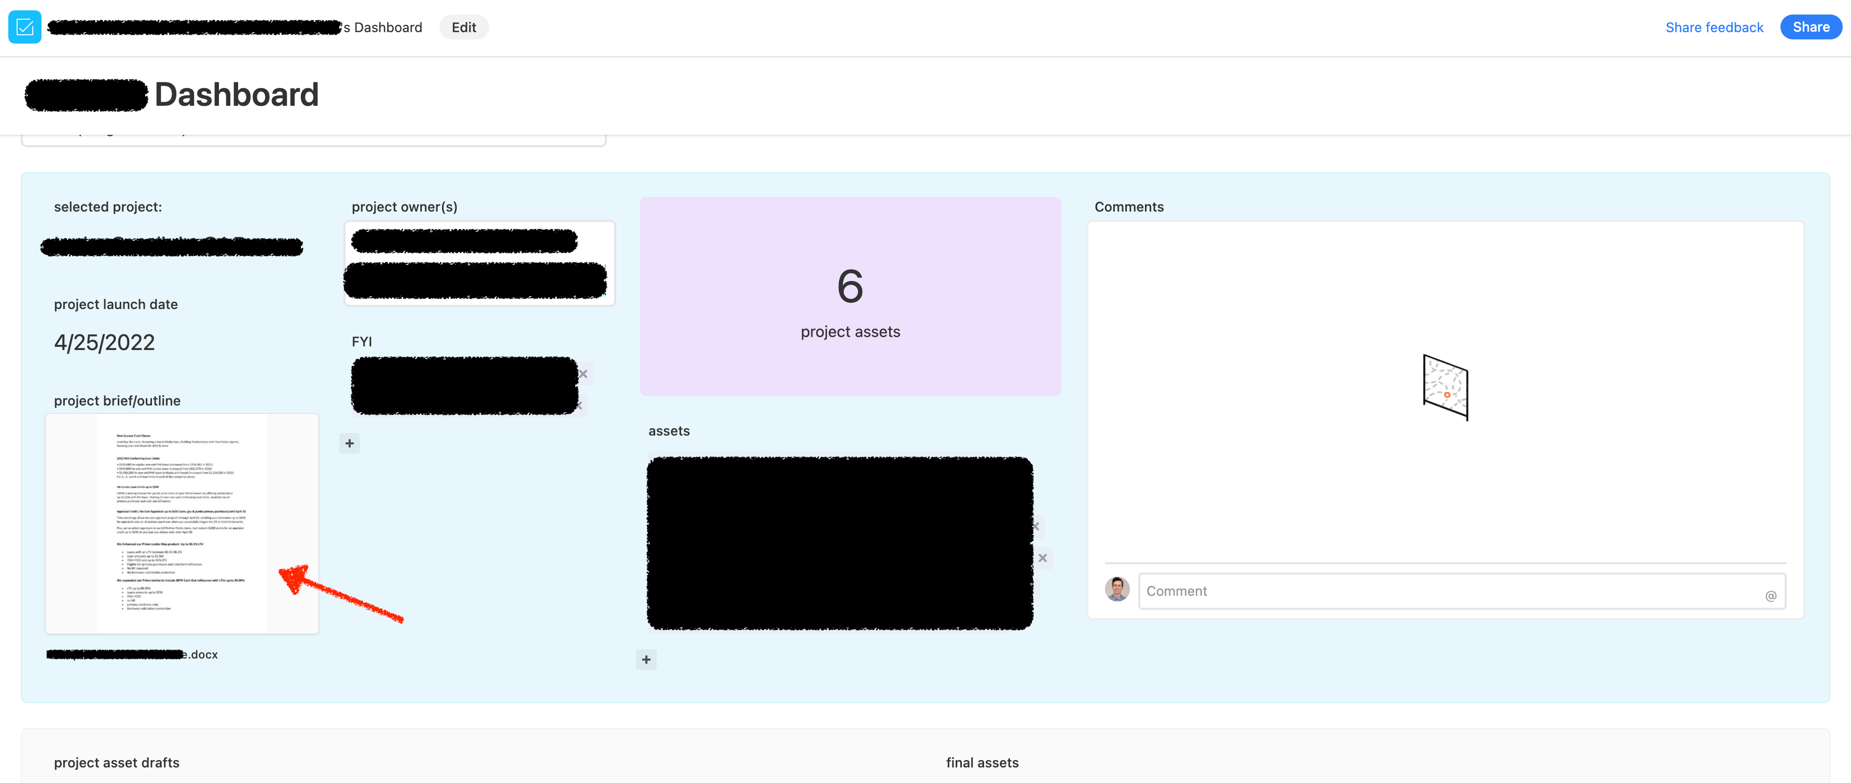Click the @ mention icon in comment box
Image resolution: width=1851 pixels, height=783 pixels.
pos(1771,595)
